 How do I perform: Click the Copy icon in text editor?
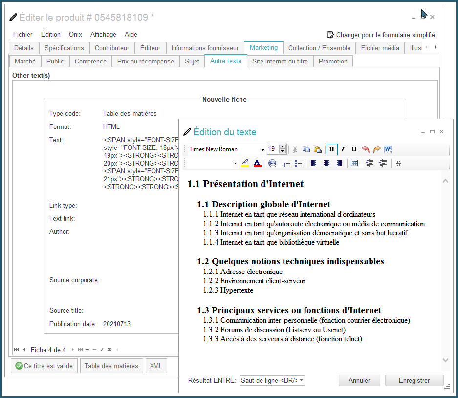[x=306, y=149]
